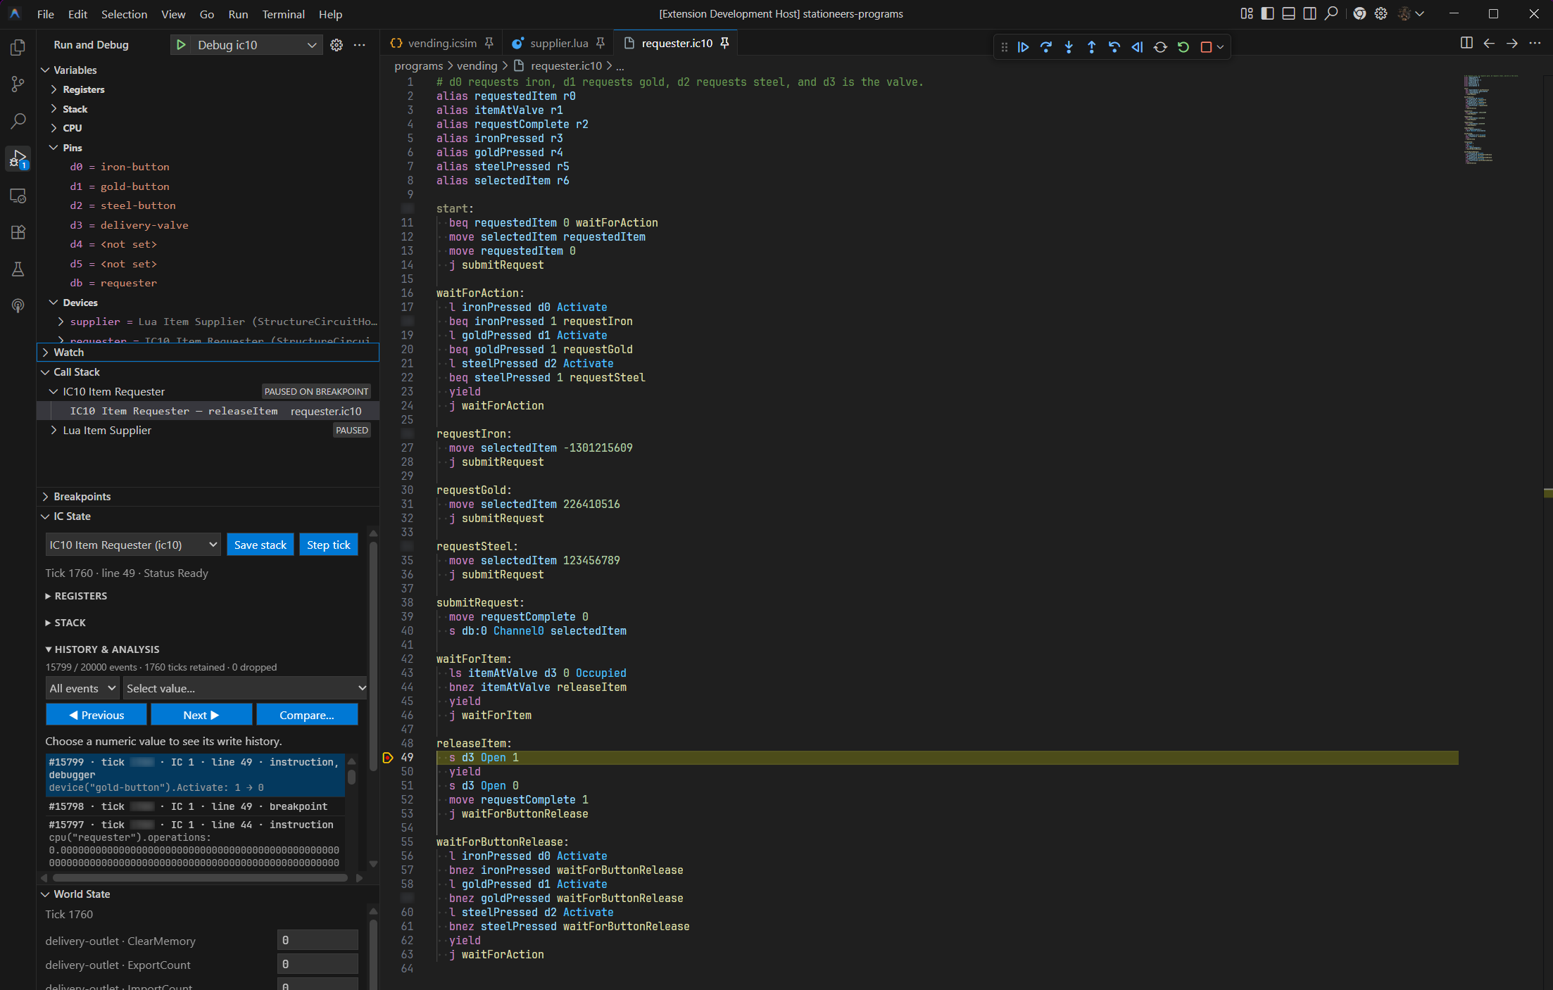
Task: Navigate back with the left arrow icon
Action: 1489,44
